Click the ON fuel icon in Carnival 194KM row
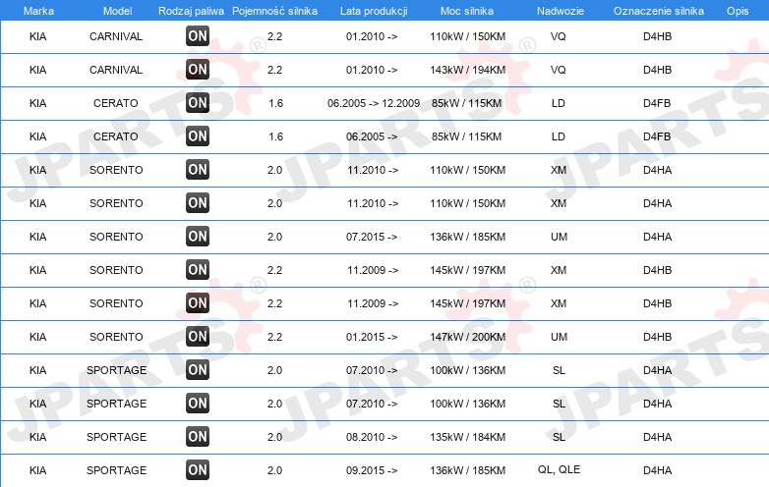Screen dimensions: 769x487 [198, 69]
